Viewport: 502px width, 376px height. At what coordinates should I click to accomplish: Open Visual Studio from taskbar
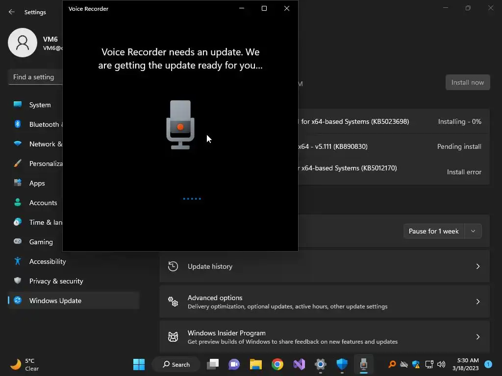299,364
